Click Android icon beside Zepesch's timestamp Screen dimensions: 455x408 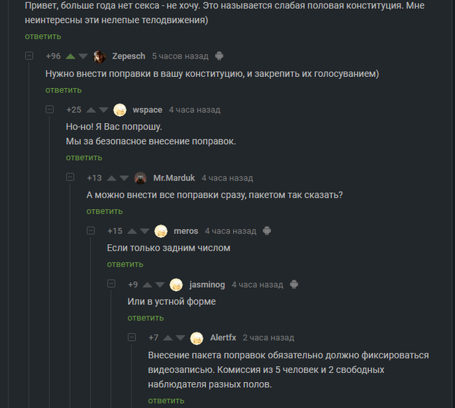tap(219, 56)
